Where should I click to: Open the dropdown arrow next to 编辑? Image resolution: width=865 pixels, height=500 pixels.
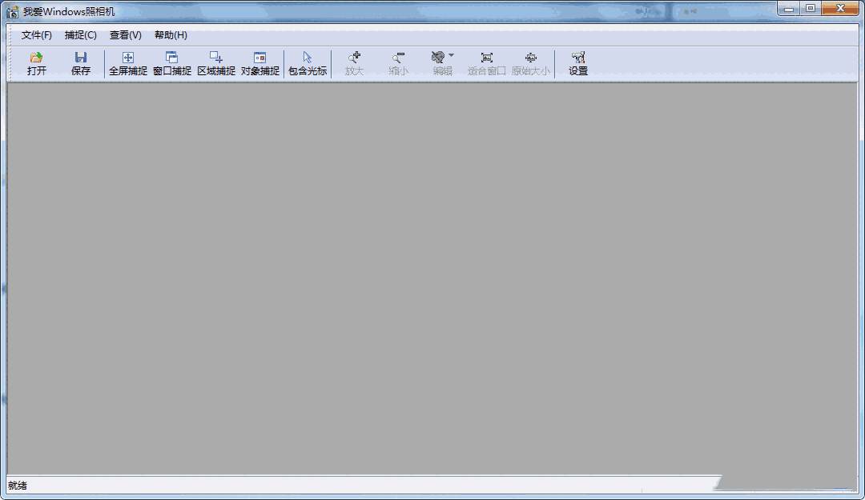[x=452, y=54]
